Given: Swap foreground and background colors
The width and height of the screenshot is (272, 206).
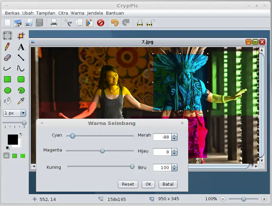Looking at the screenshot, I should (x=21, y=135).
